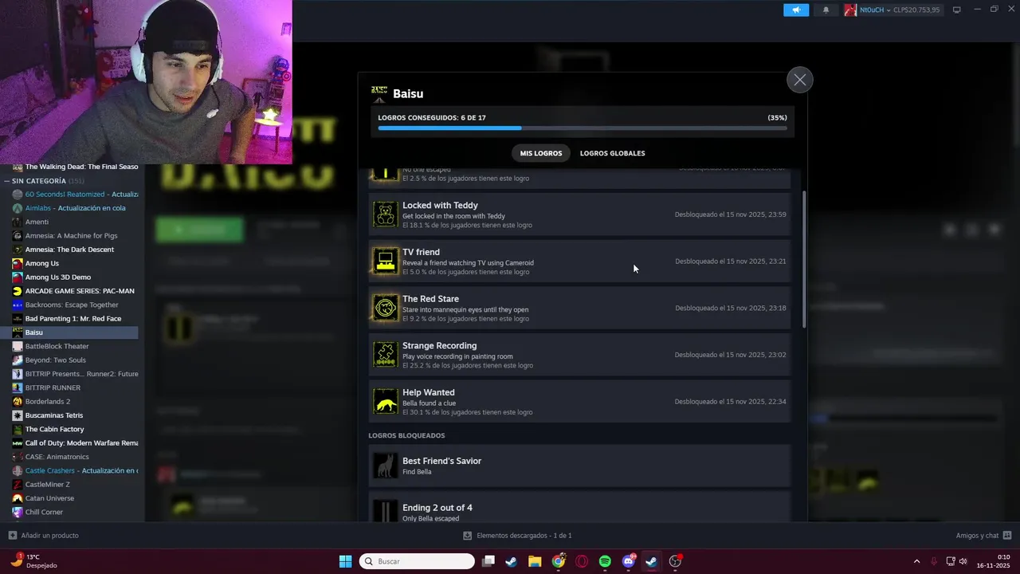Open OBS Studio from the taskbar

coord(675,561)
